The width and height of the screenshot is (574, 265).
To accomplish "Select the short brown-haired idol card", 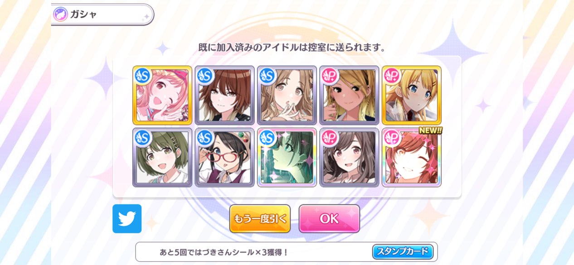I will click(224, 95).
